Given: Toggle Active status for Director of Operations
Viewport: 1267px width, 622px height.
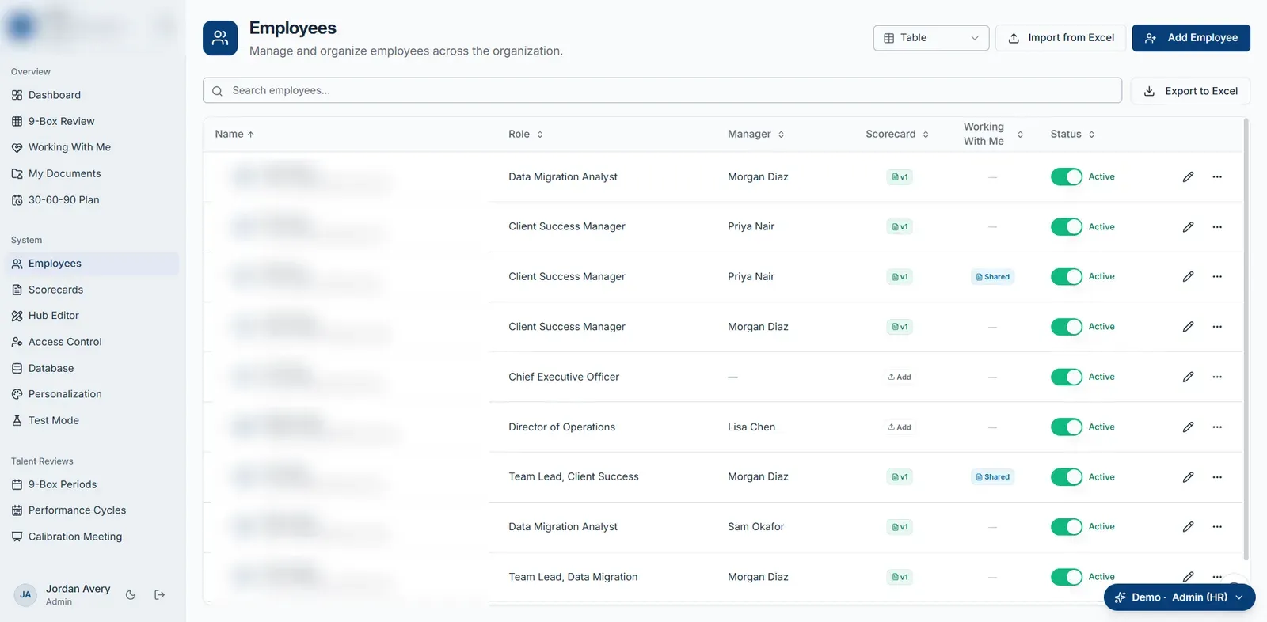Looking at the screenshot, I should tap(1067, 427).
